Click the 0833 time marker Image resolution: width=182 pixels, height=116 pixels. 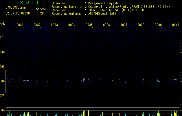click(54, 25)
